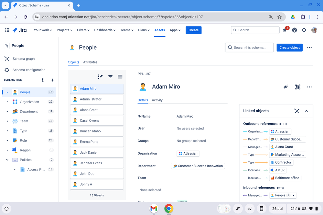
Task: Open Alana Grant linked object
Action: point(282,147)
